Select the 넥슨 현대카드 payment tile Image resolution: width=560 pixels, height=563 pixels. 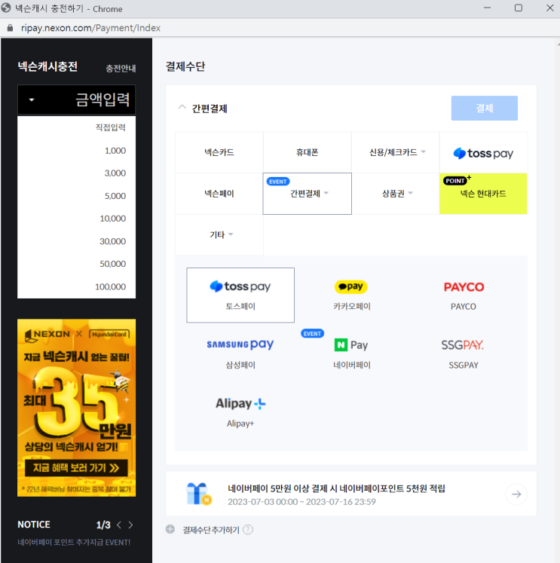pos(483,194)
